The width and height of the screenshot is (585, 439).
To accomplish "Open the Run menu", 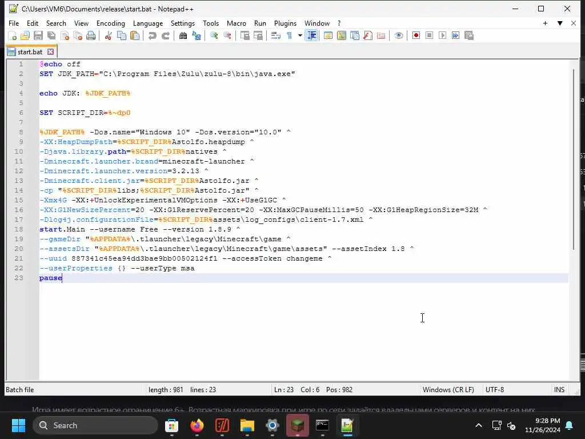I will click(260, 23).
